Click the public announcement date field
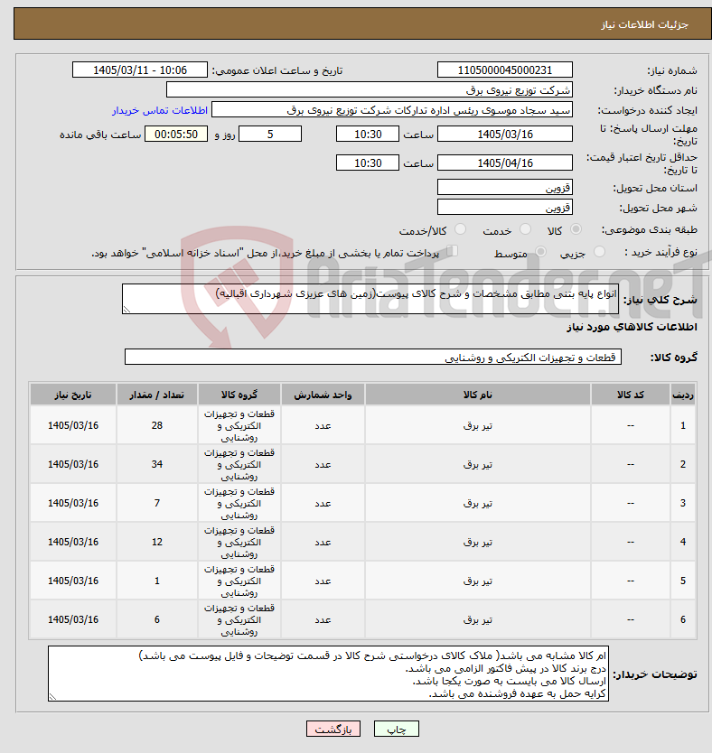Screen dimensions: 712x753 click(x=140, y=70)
